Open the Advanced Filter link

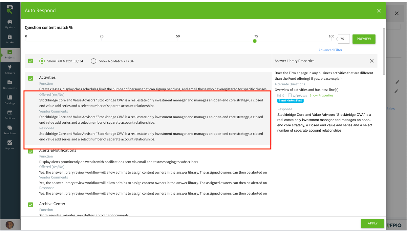330,50
